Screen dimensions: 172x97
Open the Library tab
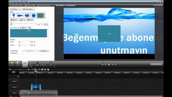(18, 64)
